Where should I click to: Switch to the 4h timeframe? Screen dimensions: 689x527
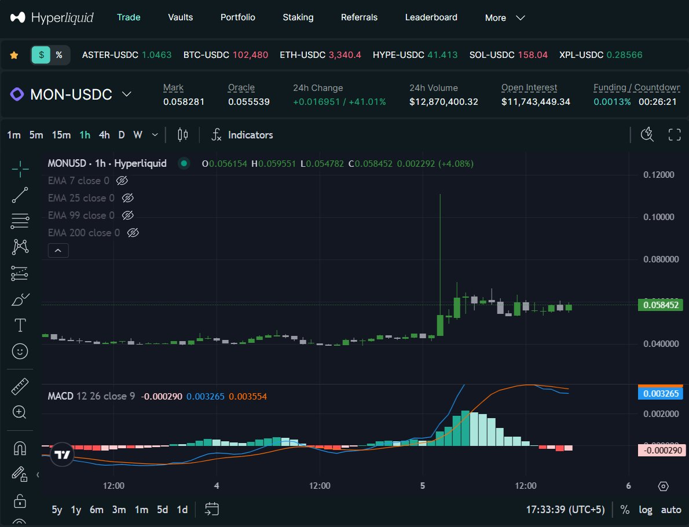point(104,134)
